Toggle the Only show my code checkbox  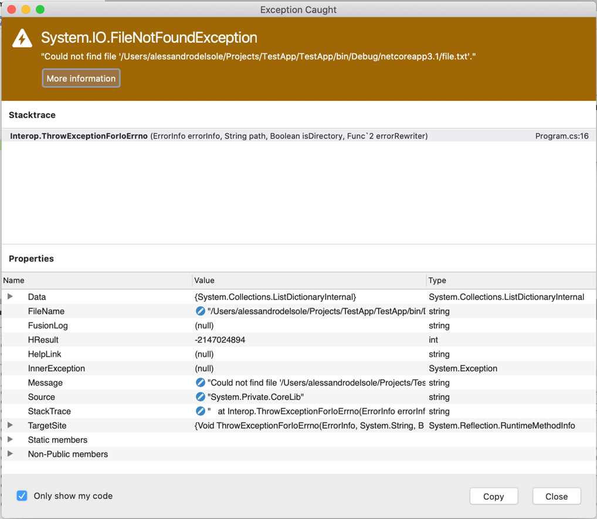[22, 496]
